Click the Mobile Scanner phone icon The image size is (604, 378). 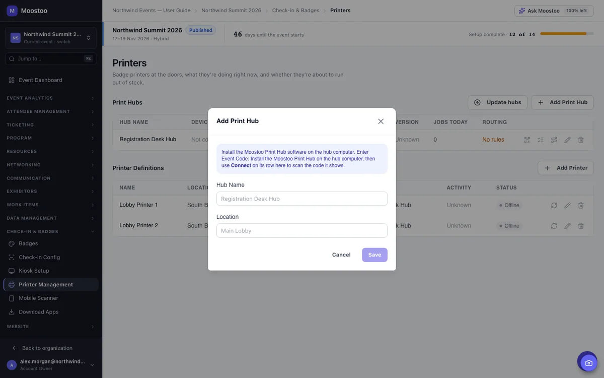[x=12, y=298]
